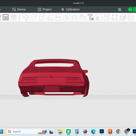
Task: Select the Measure tool with corner circles
Action: click(x=115, y=17)
